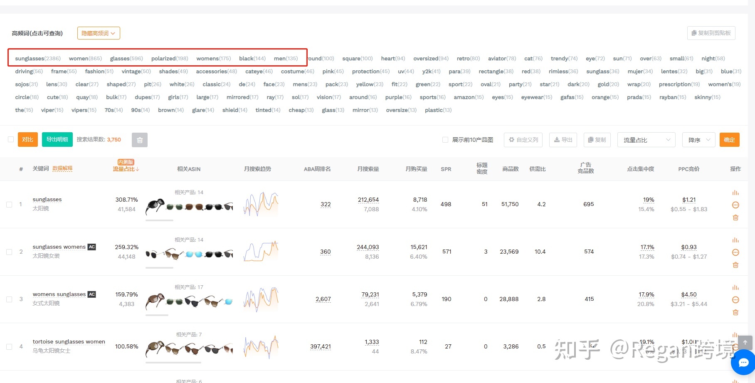Click the 导出 download button
Screen dimensions: 755x383
pos(563,140)
